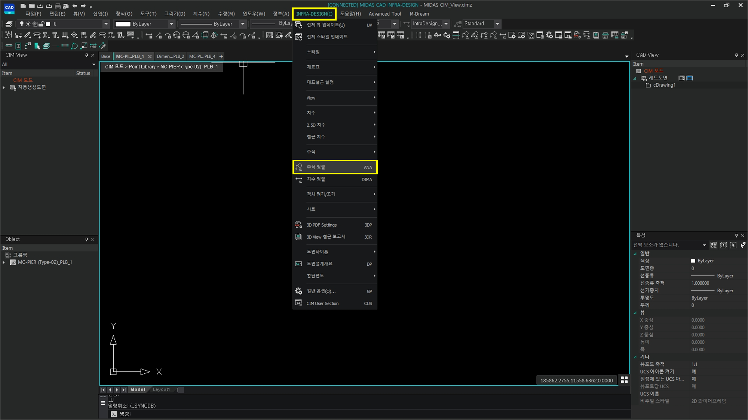Click the 3D PDF toolbar icon
The image size is (748, 420).
pyautogui.click(x=577, y=35)
